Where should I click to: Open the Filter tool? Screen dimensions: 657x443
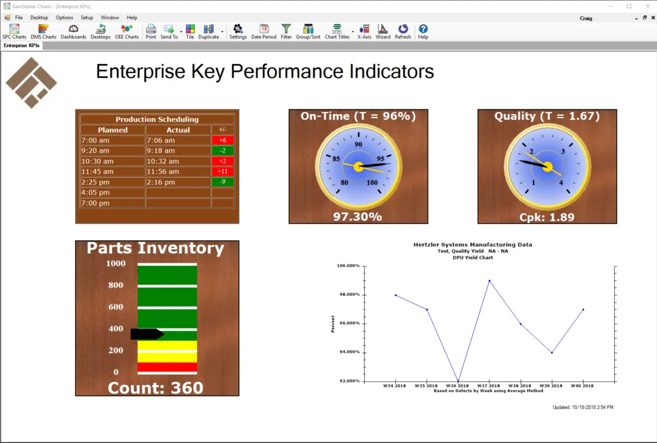pos(285,31)
